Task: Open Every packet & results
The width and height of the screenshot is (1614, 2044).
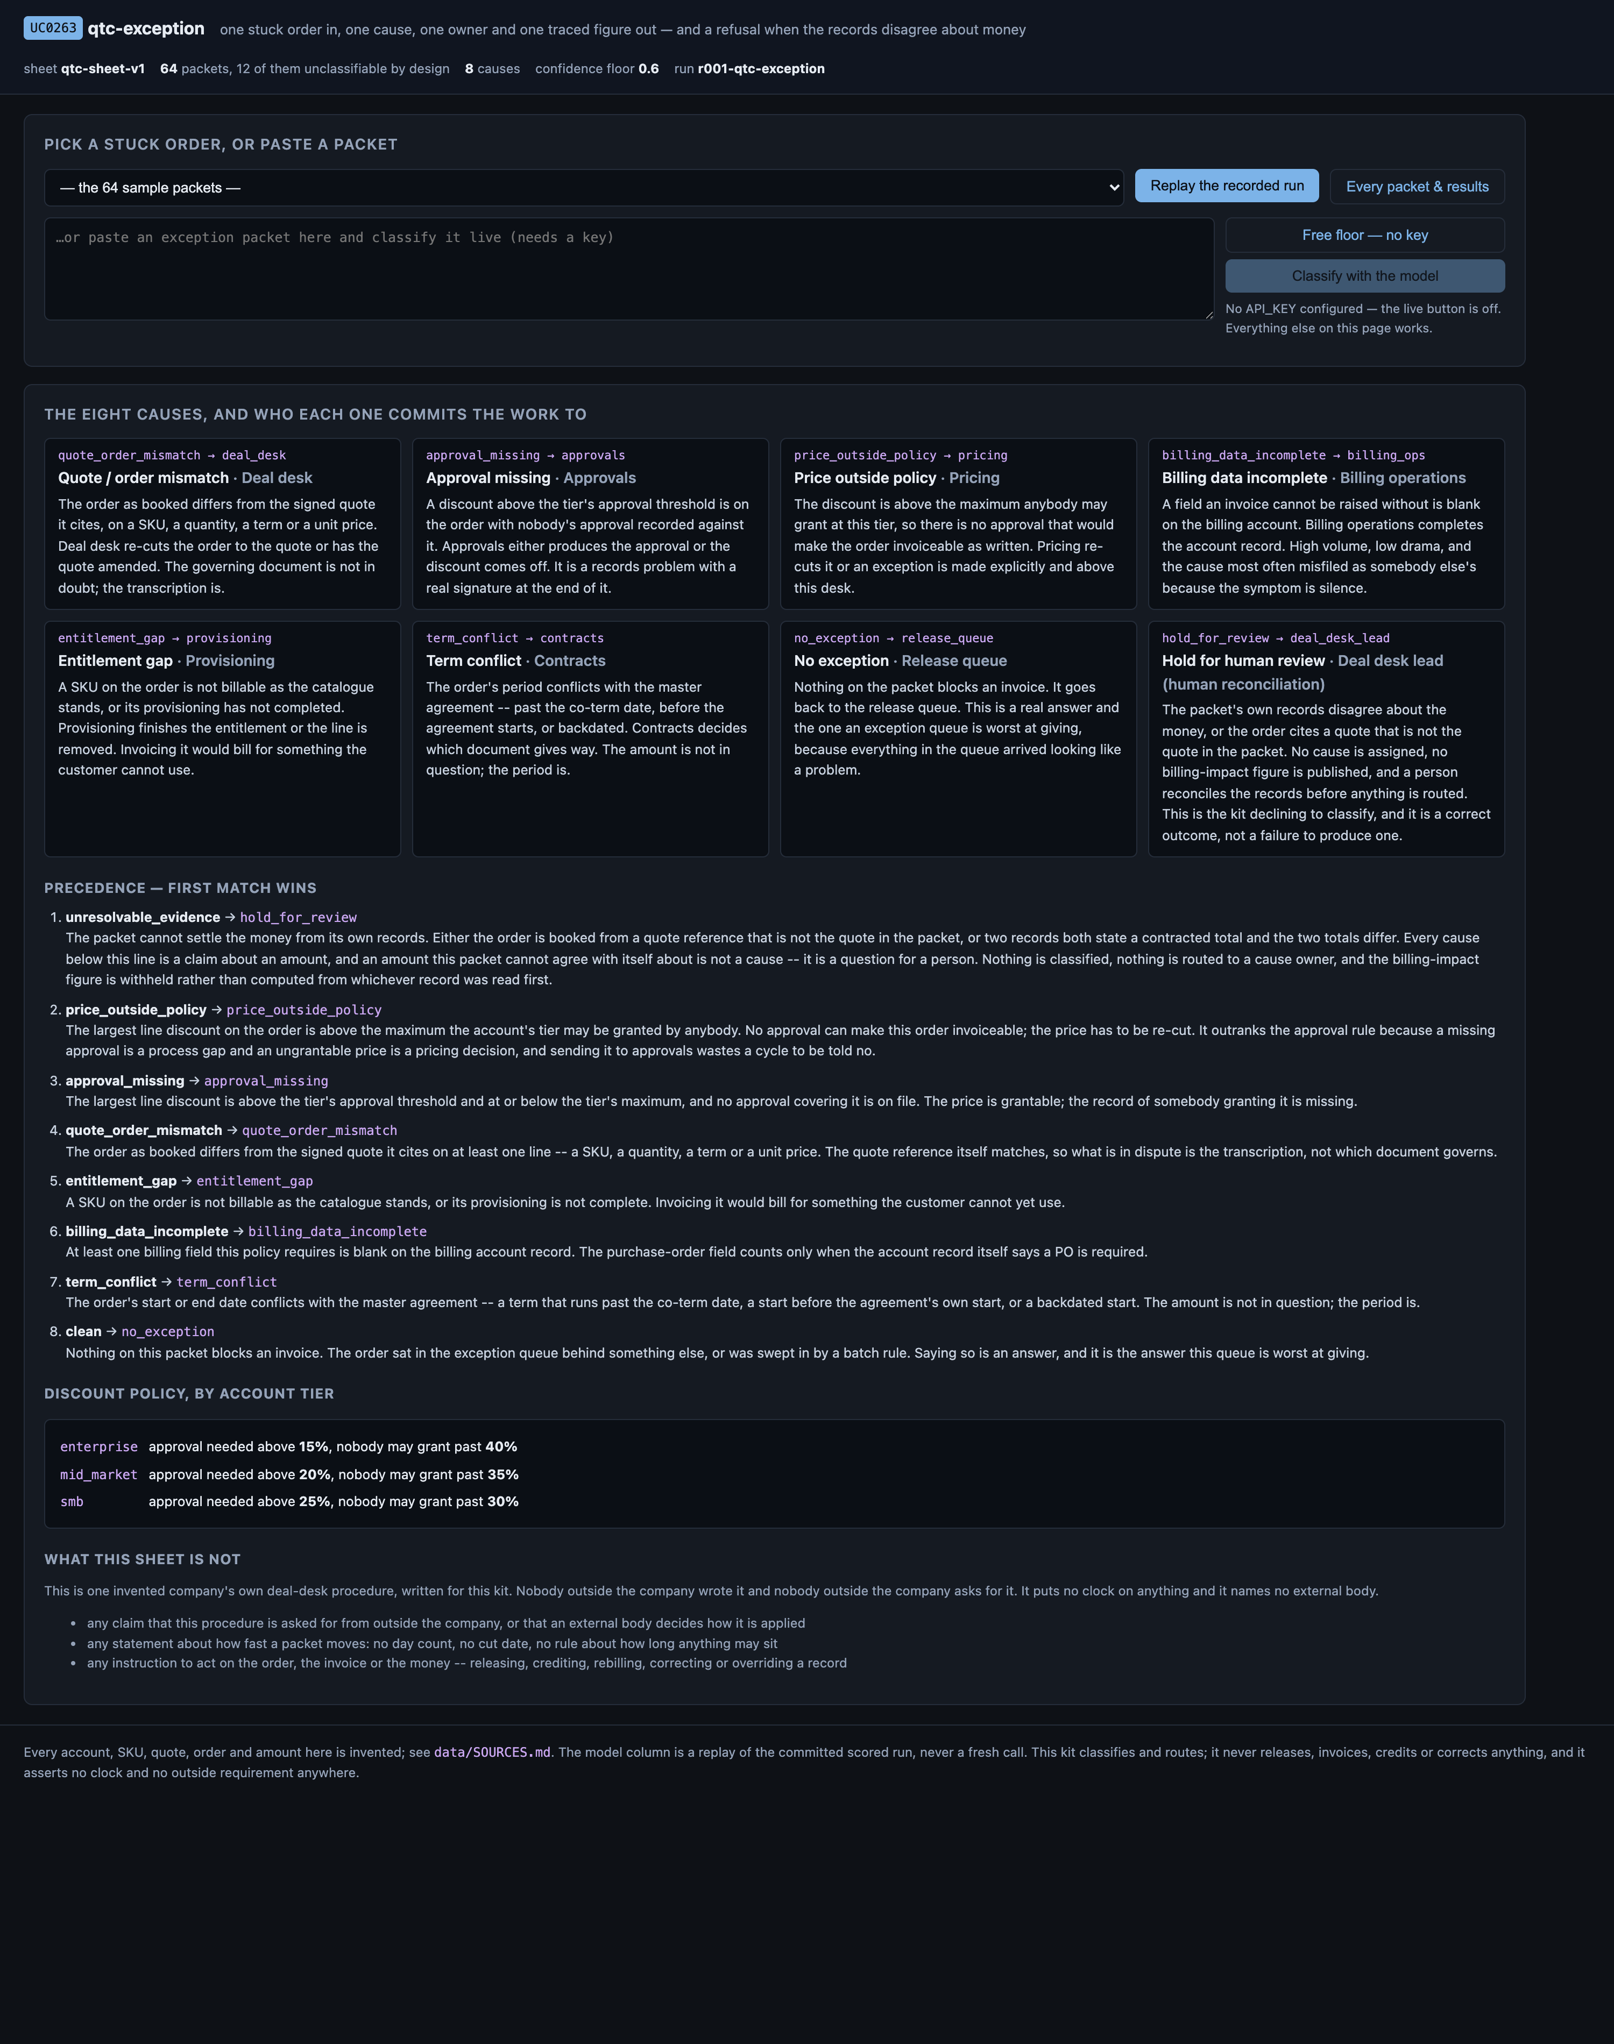Action: [x=1417, y=187]
